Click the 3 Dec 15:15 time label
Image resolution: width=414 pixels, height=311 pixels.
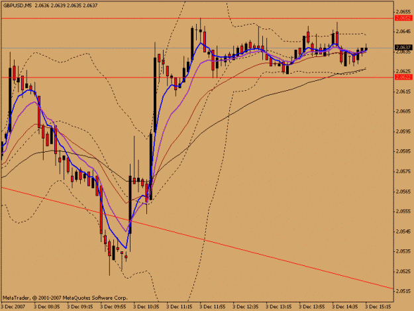[x=378, y=306]
